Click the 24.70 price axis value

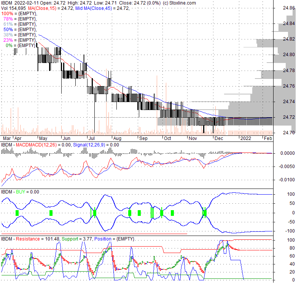pyautogui.click(x=289, y=133)
